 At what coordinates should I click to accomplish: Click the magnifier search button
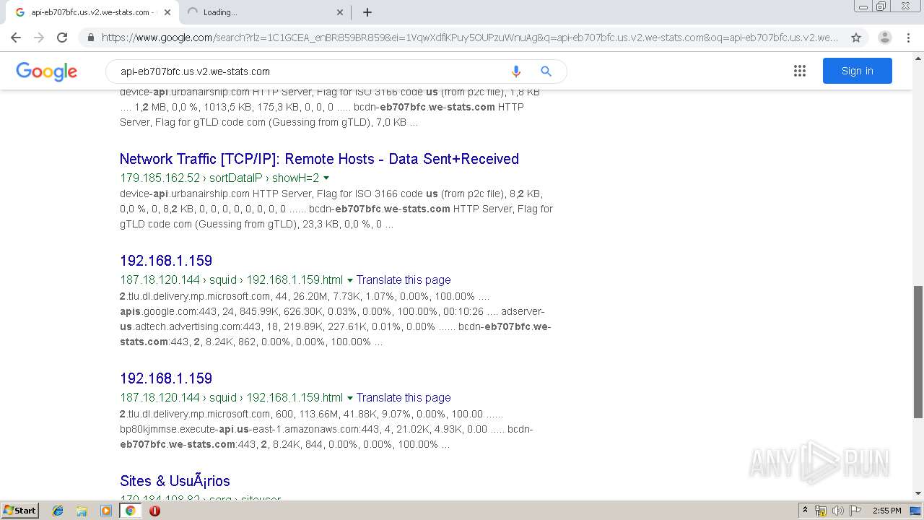546,71
